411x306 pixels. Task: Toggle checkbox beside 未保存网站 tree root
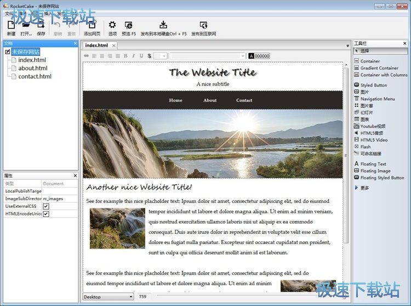(7, 52)
